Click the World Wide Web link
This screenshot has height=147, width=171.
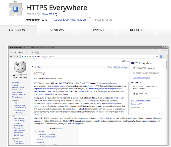[107, 118]
